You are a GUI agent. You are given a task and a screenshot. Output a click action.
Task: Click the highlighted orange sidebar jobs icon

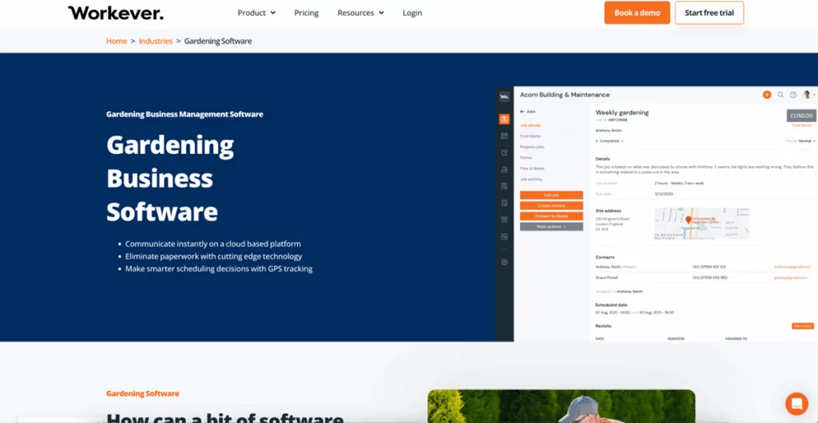[504, 119]
